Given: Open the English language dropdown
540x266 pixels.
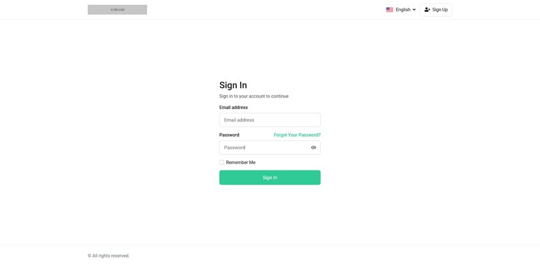Looking at the screenshot, I should (x=402, y=10).
